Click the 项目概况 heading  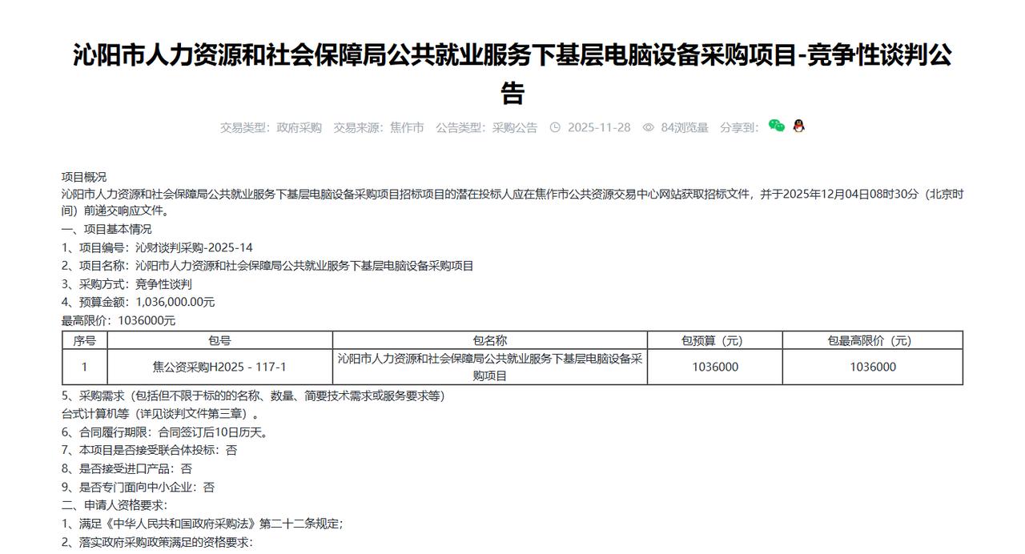[84, 177]
